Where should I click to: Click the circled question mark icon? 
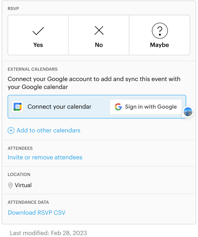point(160,31)
